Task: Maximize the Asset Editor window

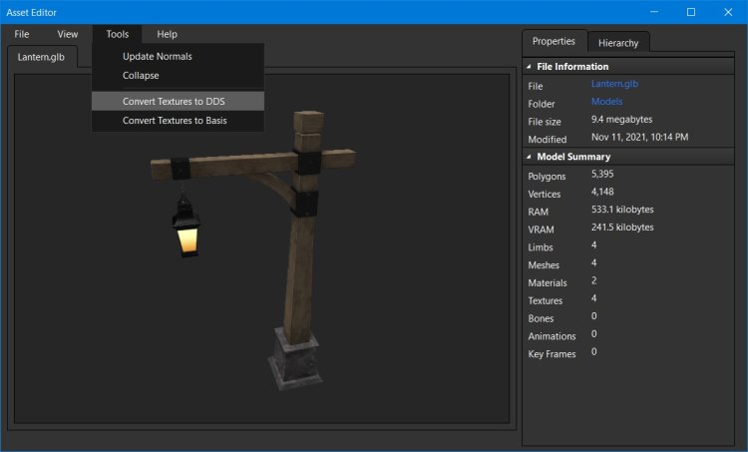Action: 691,12
